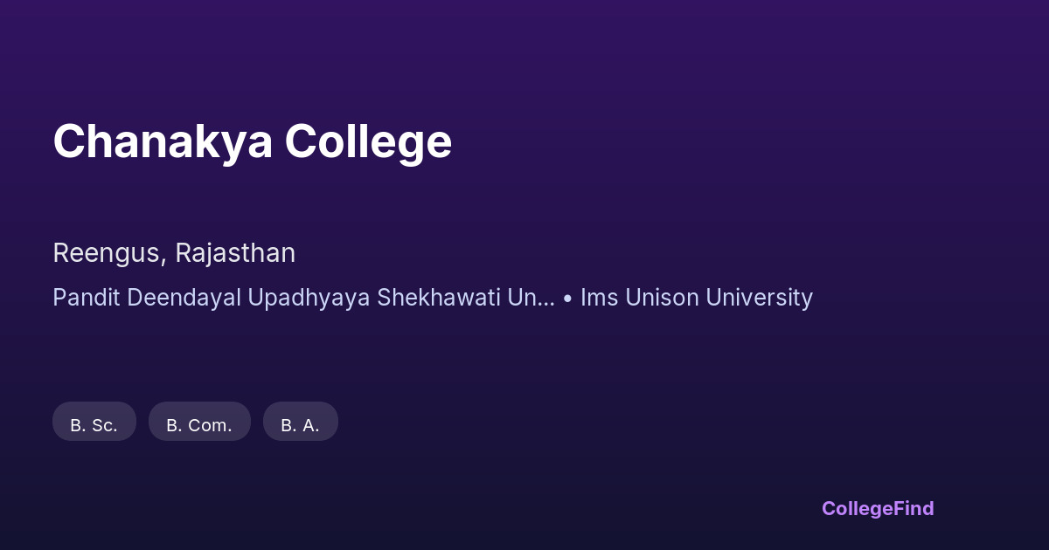Click the Chanakya College heading
Viewport: 1049px width, 550px height.
tap(252, 141)
